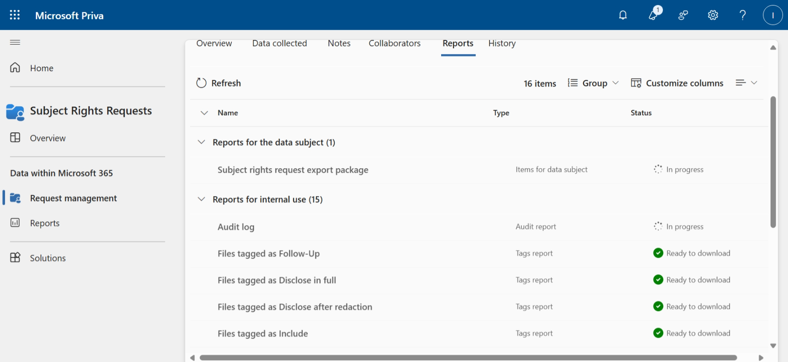The height and width of the screenshot is (362, 788).
Task: Click the Subject Rights Requests heading
Action: click(91, 111)
